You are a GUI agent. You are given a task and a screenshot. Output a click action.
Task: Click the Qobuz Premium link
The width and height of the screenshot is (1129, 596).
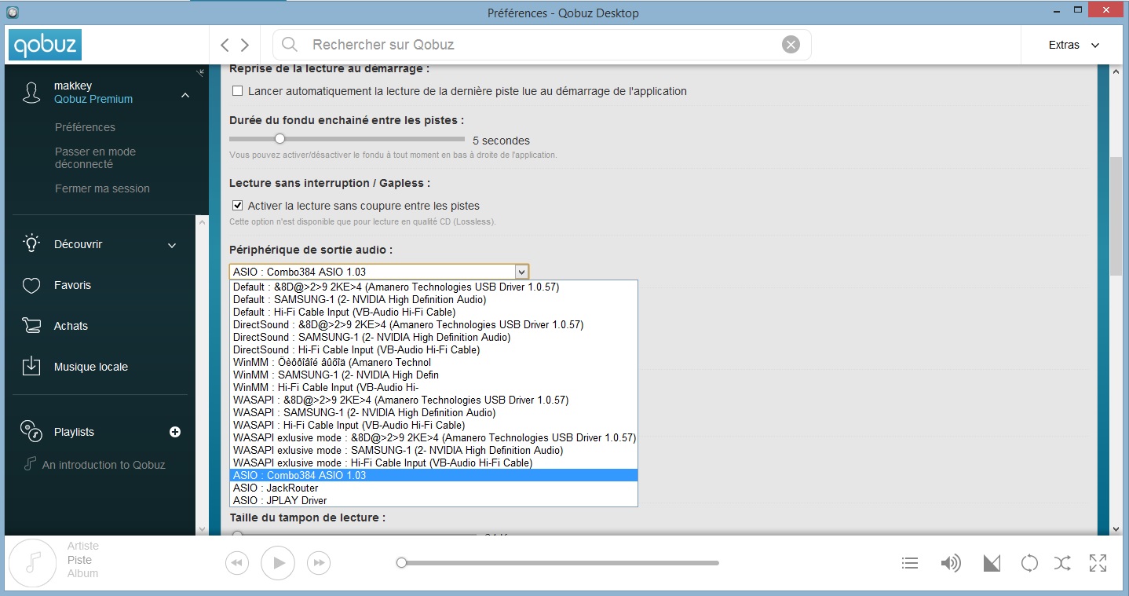[93, 99]
